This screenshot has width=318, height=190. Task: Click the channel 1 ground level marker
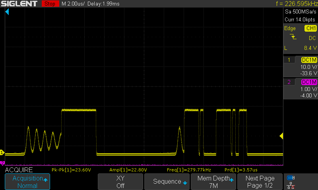tap(2, 152)
